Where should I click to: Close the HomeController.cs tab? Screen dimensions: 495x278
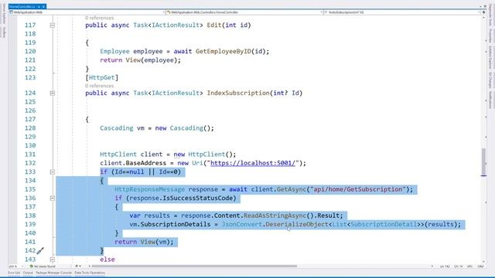(43, 7)
